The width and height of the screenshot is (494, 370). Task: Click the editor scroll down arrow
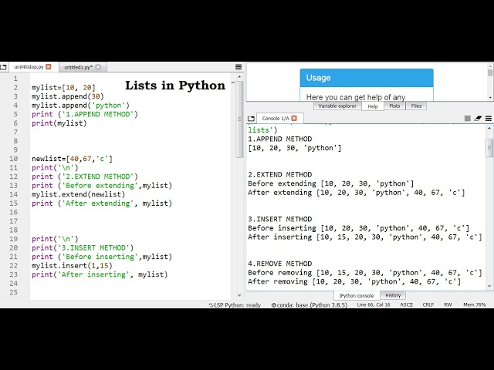(x=239, y=295)
